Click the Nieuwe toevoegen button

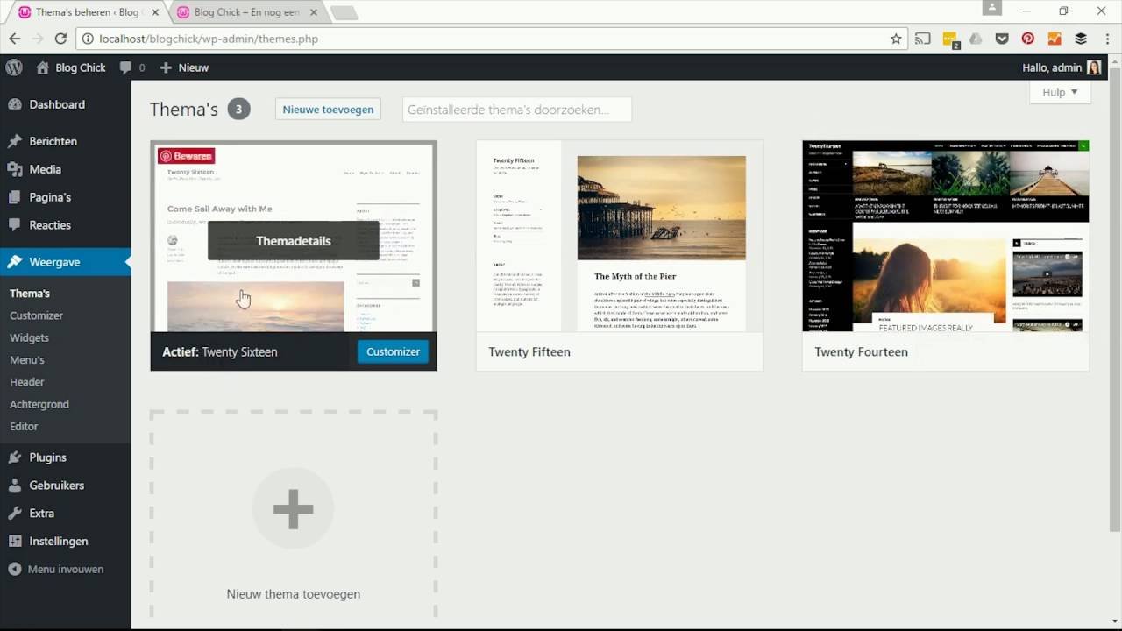point(328,109)
